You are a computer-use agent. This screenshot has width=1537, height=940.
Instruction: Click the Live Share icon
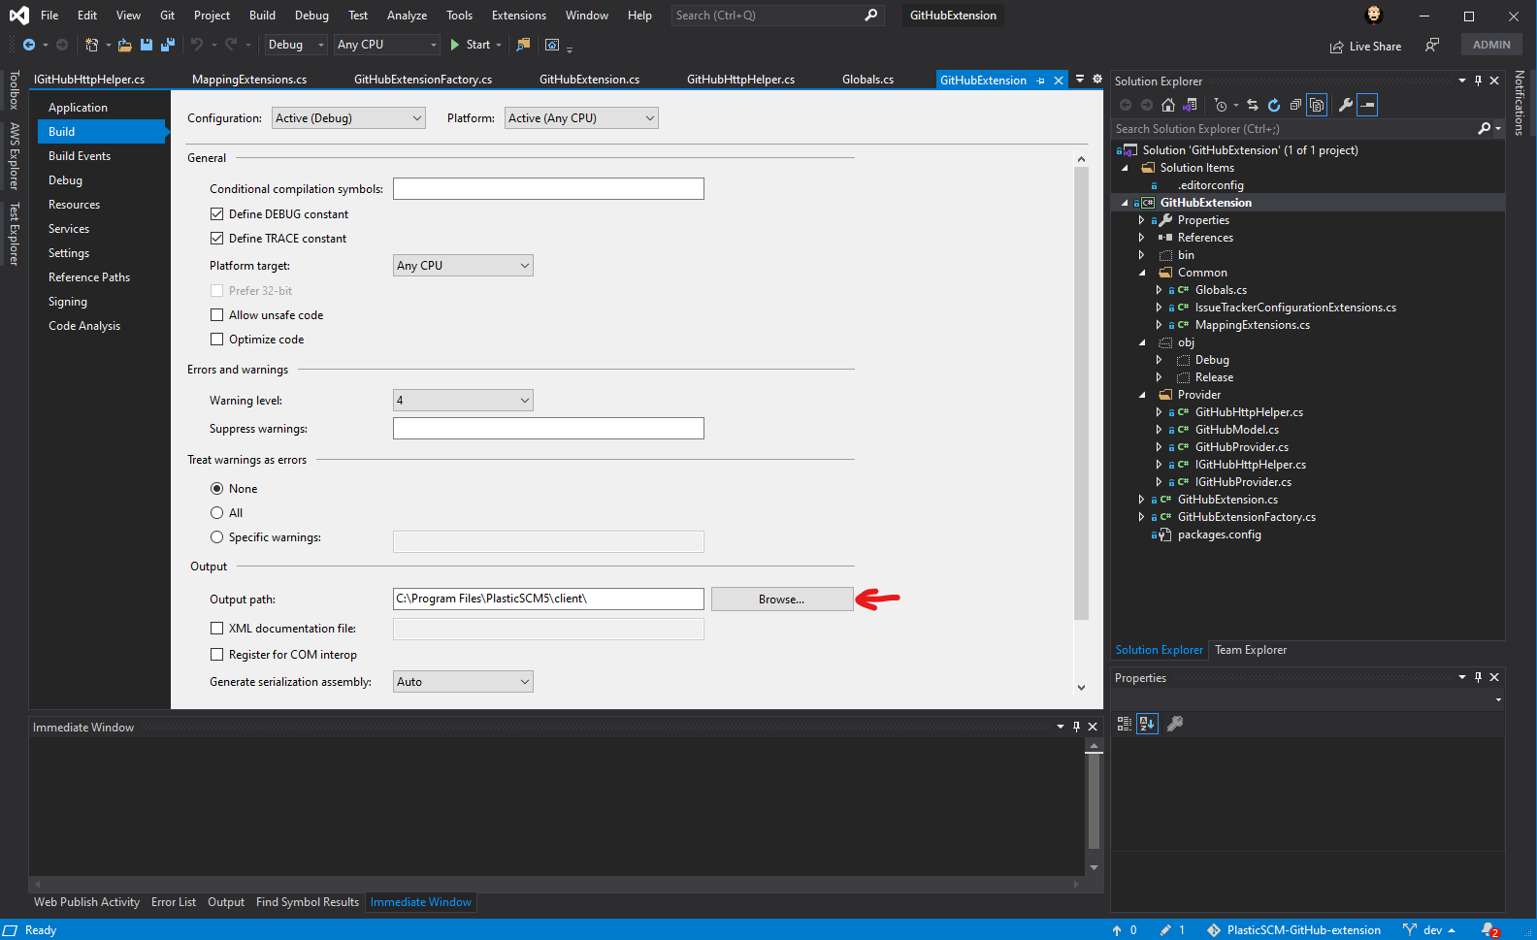coord(1337,47)
